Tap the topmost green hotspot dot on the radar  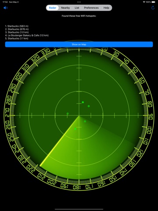click(x=83, y=102)
